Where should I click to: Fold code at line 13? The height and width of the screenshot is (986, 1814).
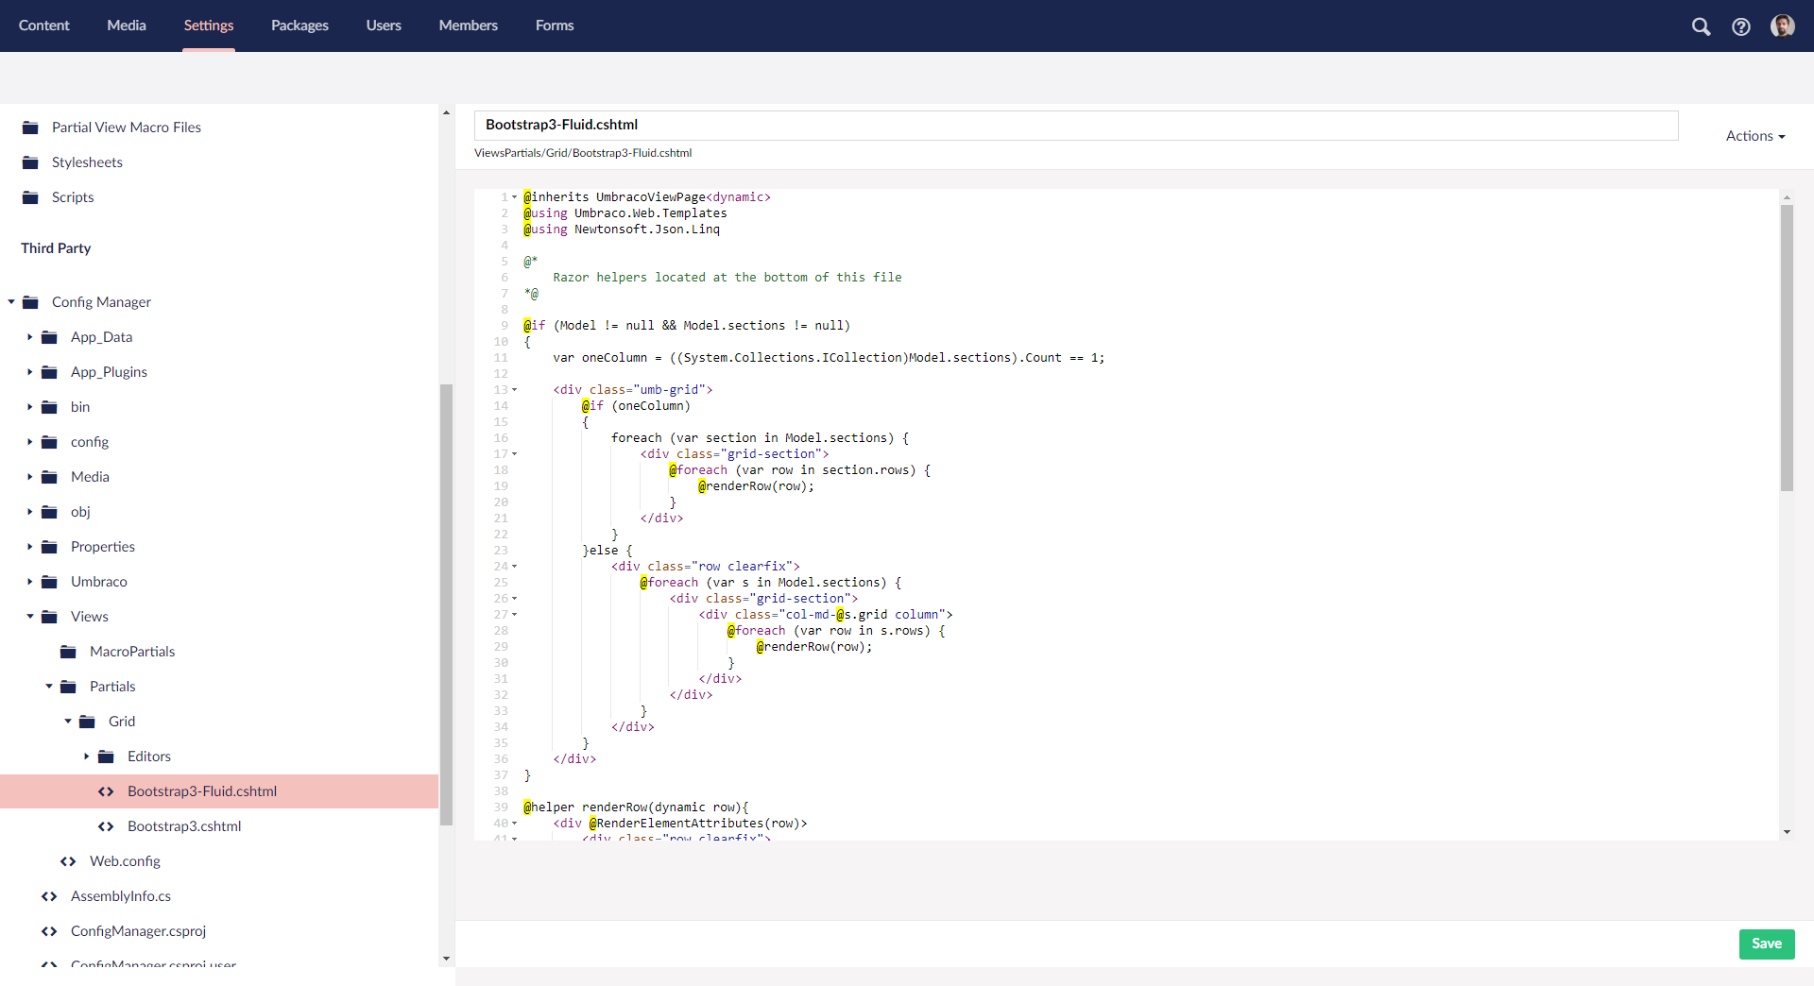pos(515,390)
